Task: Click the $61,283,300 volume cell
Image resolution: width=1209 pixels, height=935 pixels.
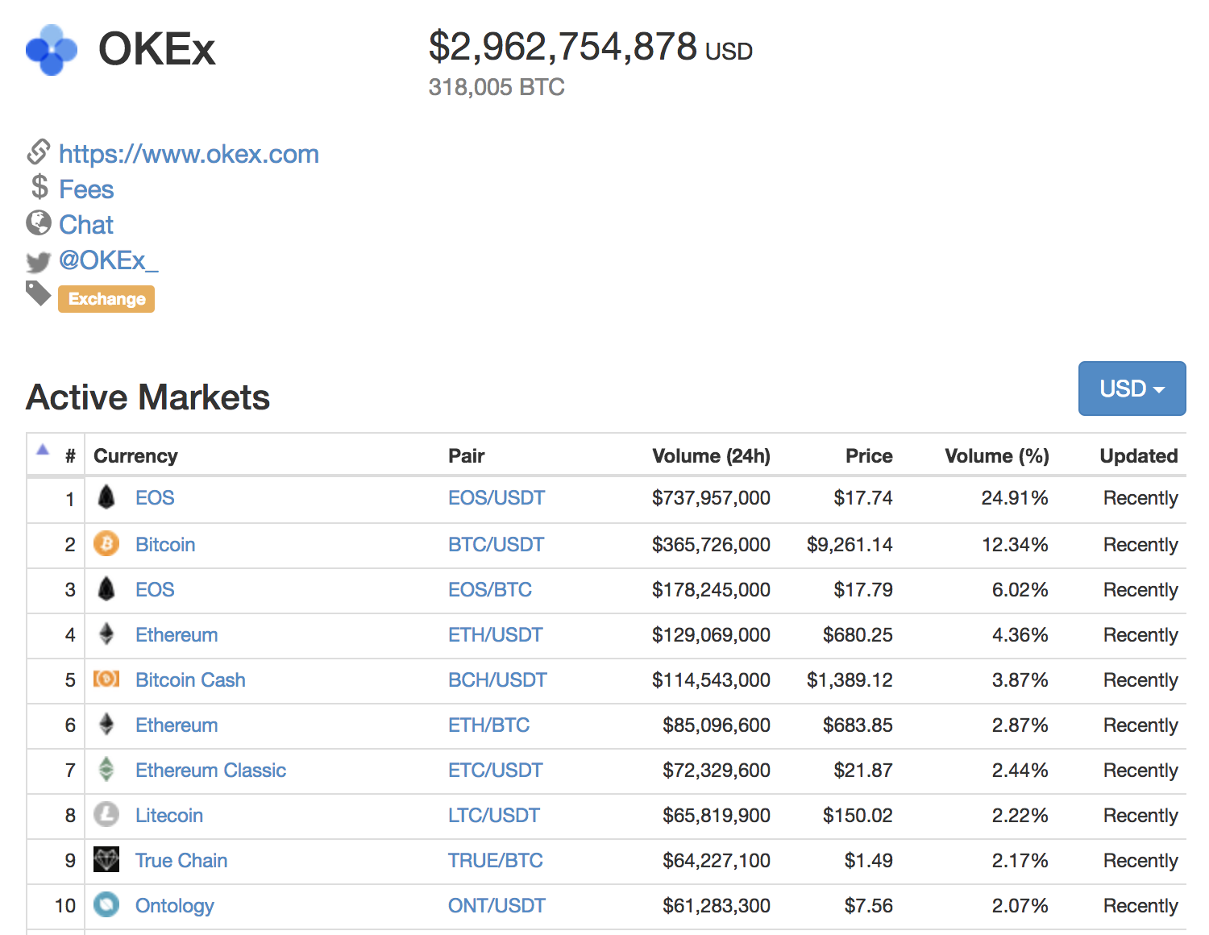Action: pyautogui.click(x=717, y=906)
